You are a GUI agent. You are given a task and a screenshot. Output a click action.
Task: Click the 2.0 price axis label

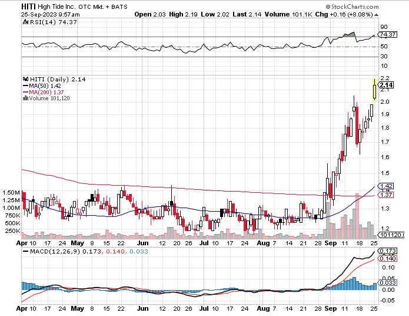[385, 101]
